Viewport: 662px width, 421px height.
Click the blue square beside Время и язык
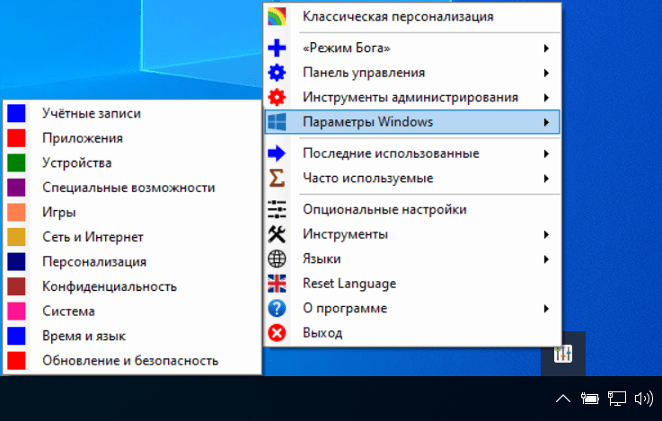[16, 336]
